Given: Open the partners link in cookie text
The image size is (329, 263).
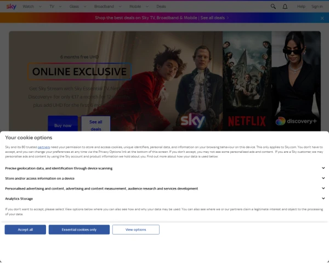Looking at the screenshot, I should [x=44, y=147].
